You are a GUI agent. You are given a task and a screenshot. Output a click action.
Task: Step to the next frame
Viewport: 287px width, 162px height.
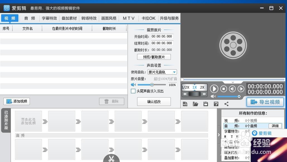[241, 89]
